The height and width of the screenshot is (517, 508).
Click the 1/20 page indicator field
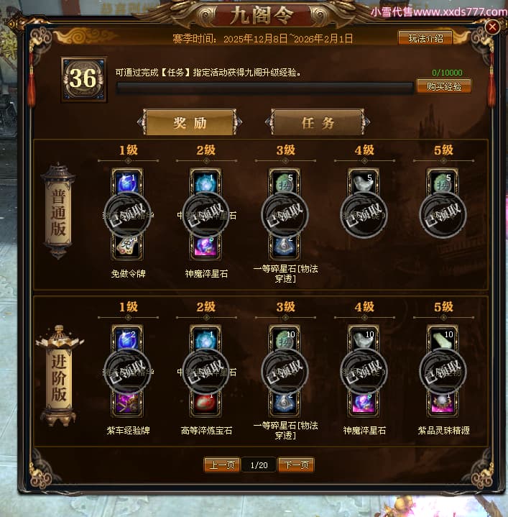259,465
